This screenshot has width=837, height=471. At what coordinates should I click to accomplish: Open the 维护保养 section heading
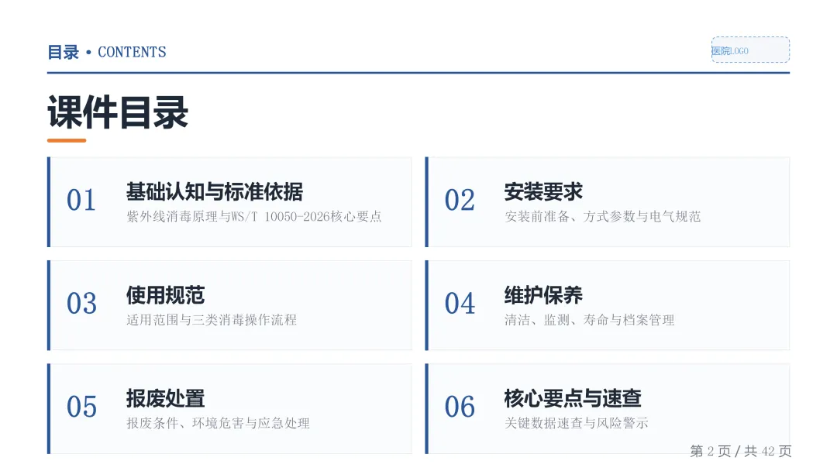click(x=543, y=295)
